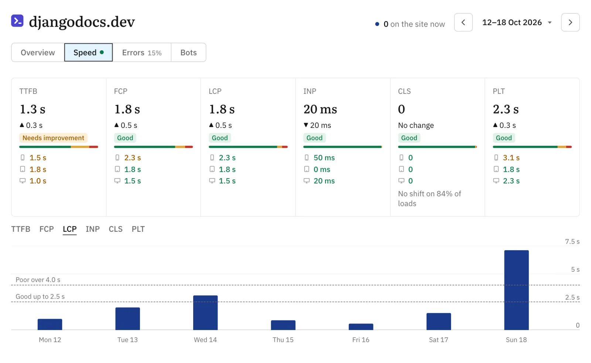Show the FCP chart

click(47, 229)
